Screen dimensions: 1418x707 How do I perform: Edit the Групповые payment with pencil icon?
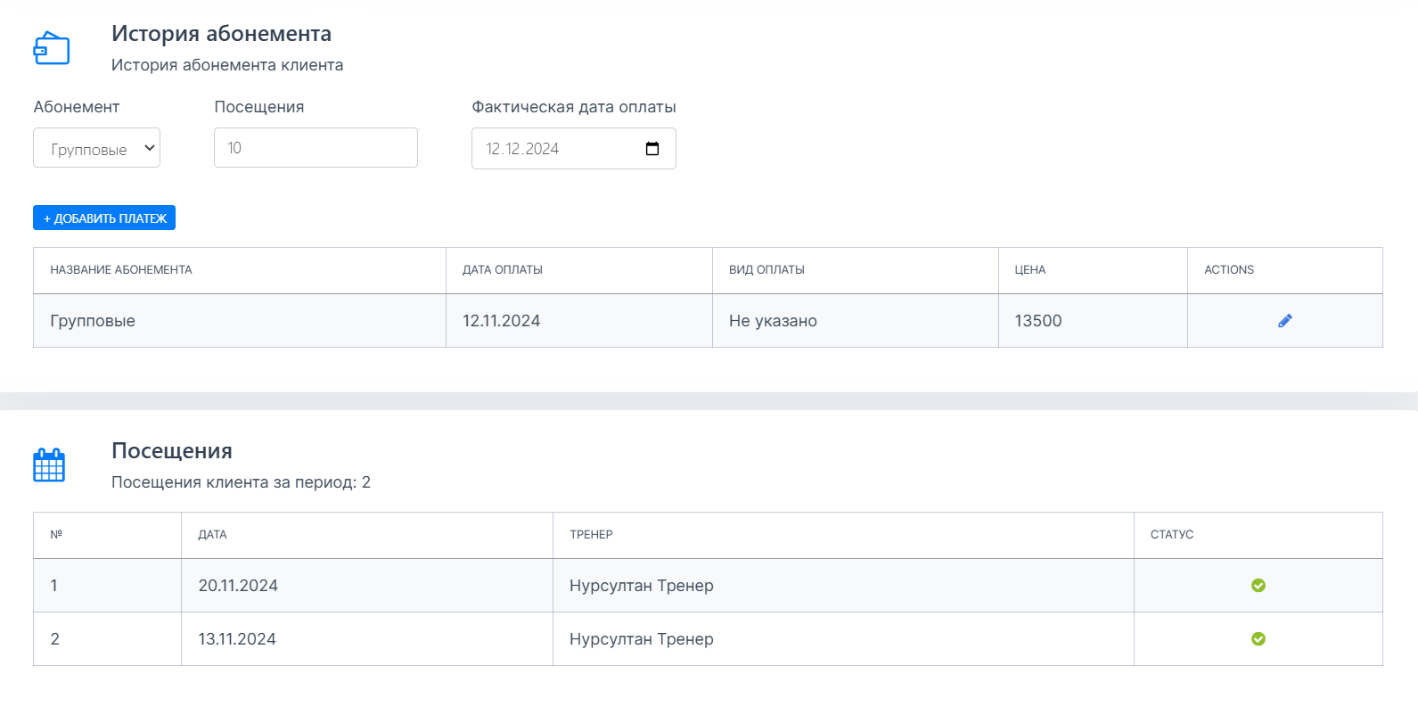[1284, 321]
